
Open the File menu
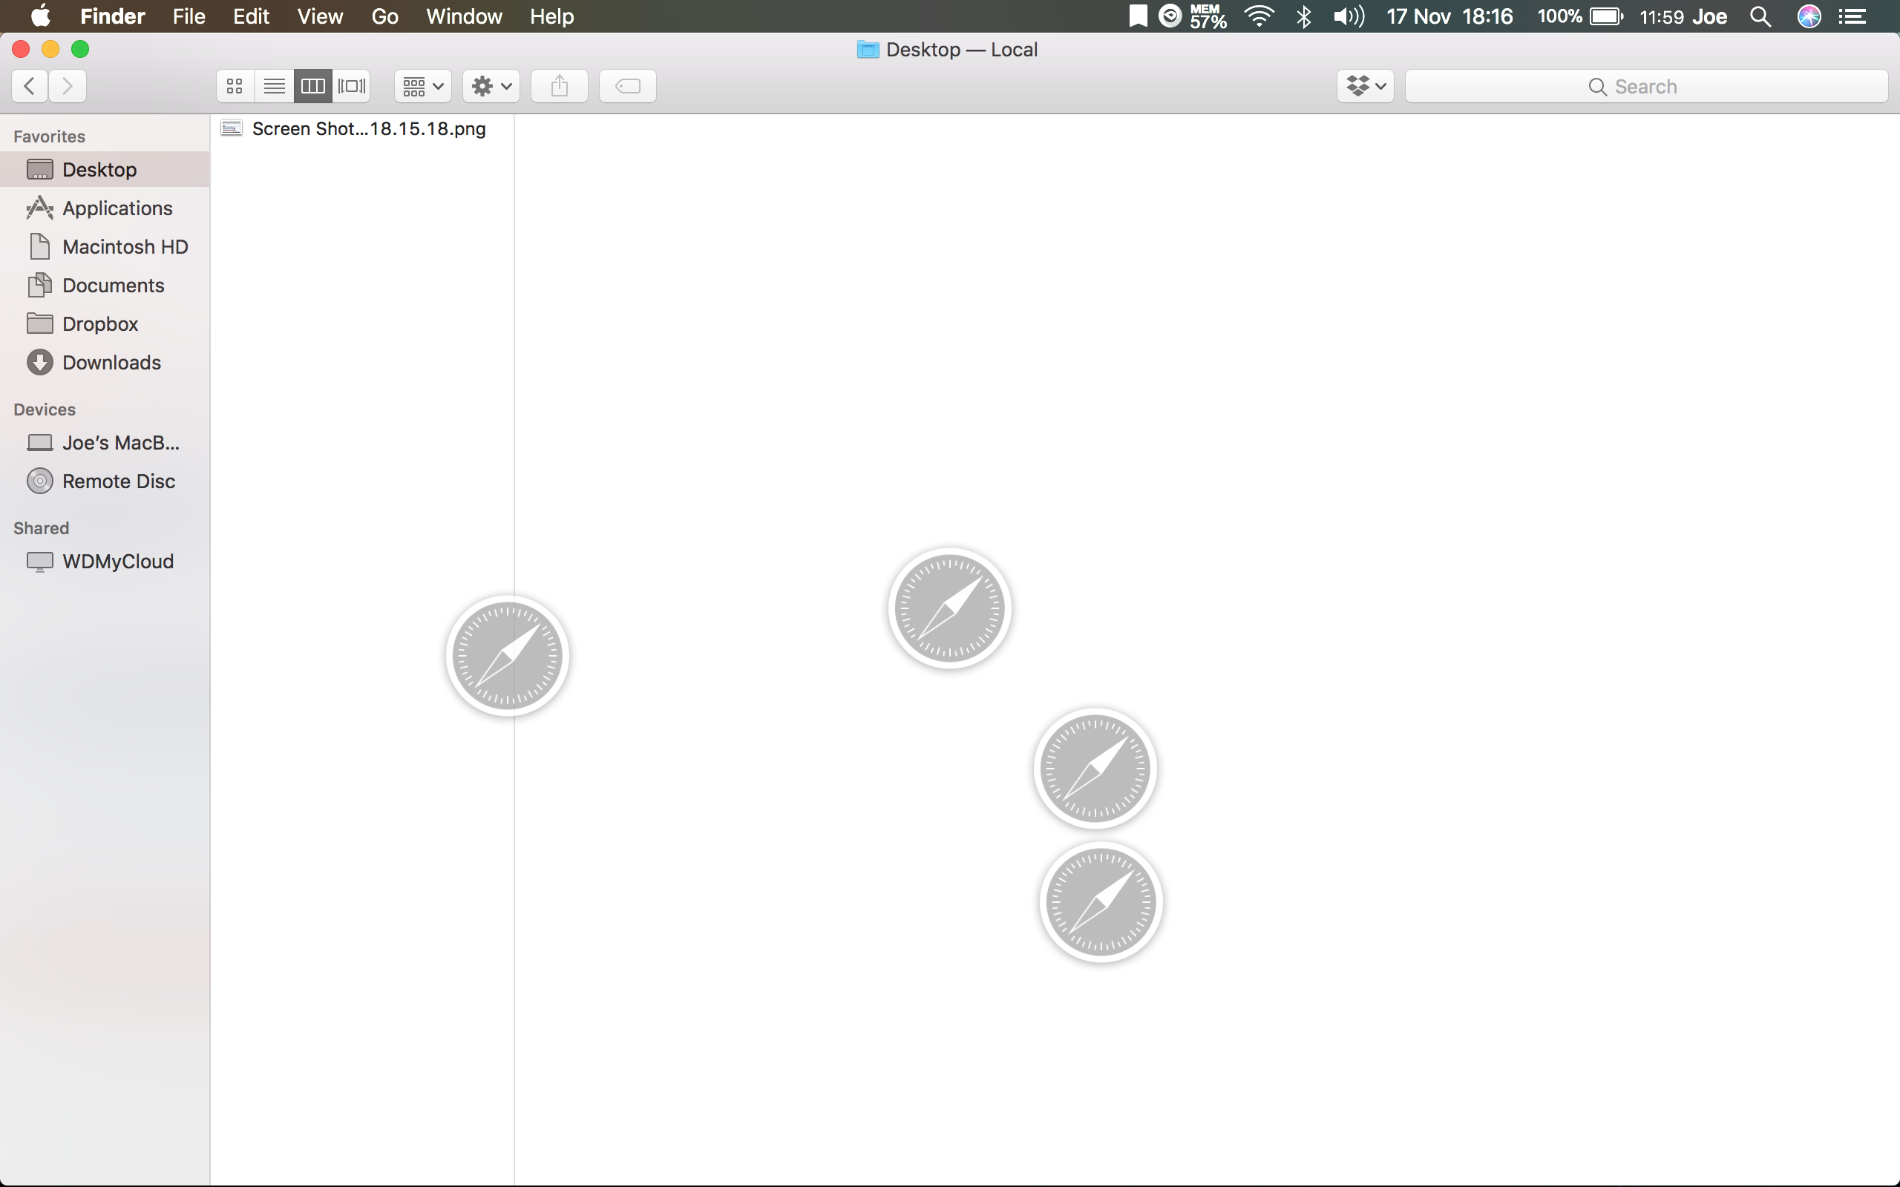point(189,16)
